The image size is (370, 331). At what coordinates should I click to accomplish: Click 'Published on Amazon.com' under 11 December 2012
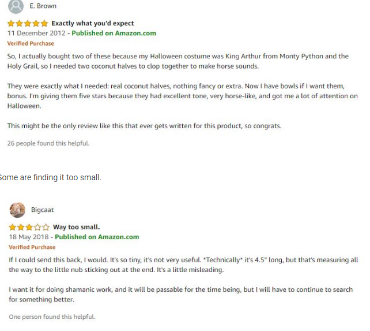pos(114,33)
